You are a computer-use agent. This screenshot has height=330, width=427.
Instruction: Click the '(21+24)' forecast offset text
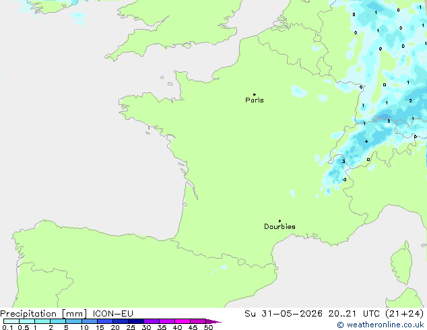coord(405,314)
